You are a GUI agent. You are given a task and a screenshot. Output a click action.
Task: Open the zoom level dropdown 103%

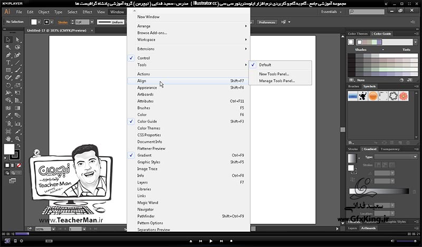(54, 229)
